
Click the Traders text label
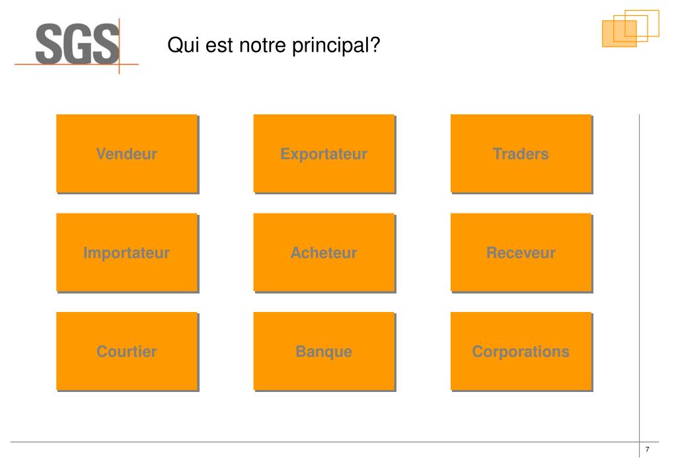521,154
